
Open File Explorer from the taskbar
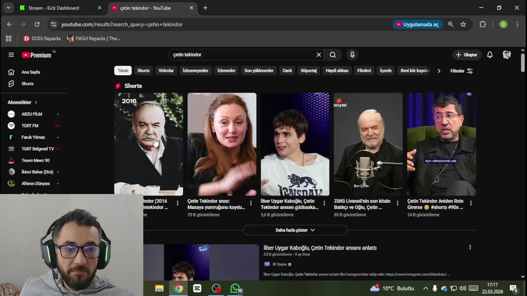159,289
